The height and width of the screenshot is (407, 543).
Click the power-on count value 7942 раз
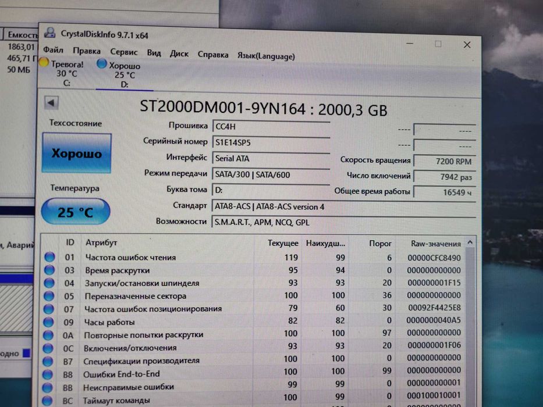point(445,177)
